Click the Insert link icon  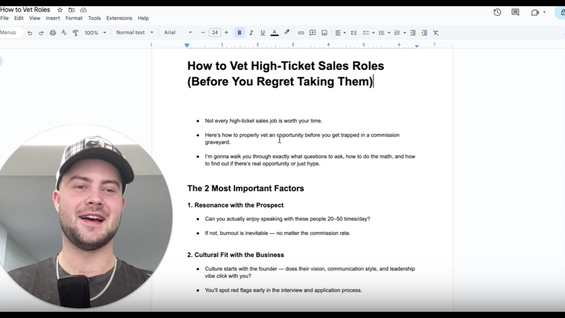click(301, 33)
